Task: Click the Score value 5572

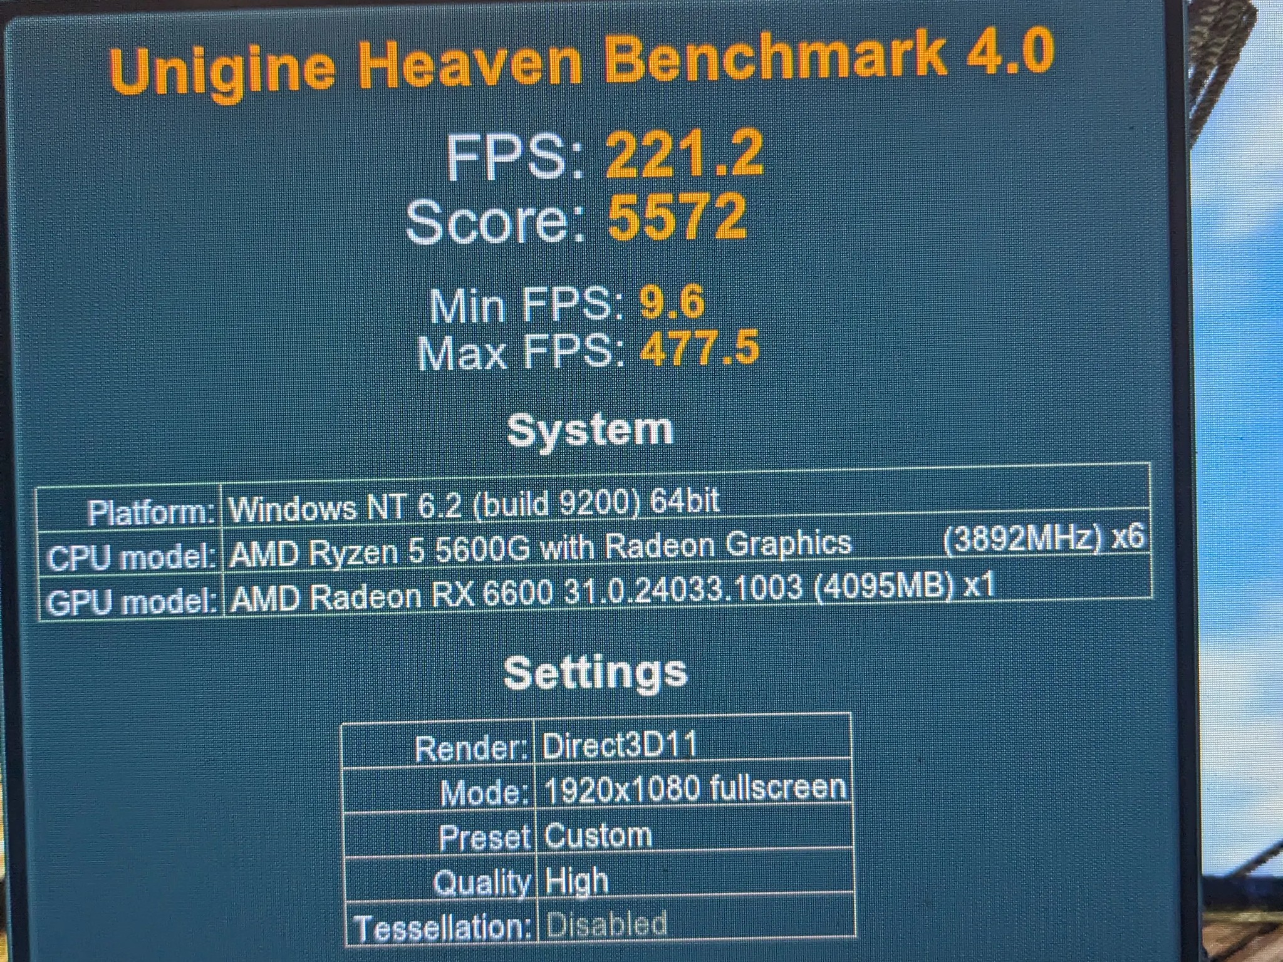Action: tap(678, 217)
